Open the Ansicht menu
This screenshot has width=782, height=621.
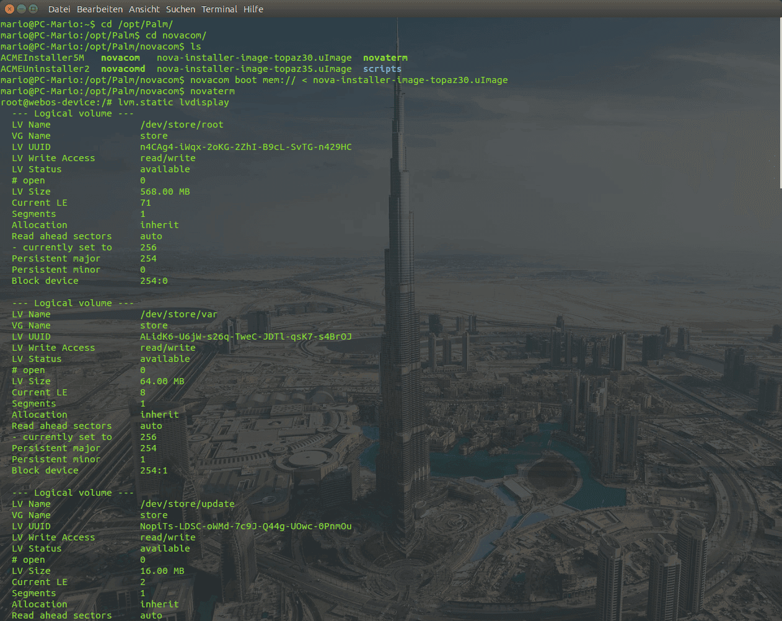[144, 9]
